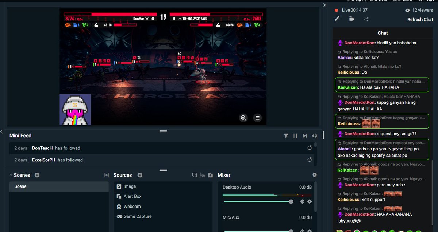Viewport: 438px width, 232px height.
Task: Open the Mixer settings gear
Action: (315, 175)
